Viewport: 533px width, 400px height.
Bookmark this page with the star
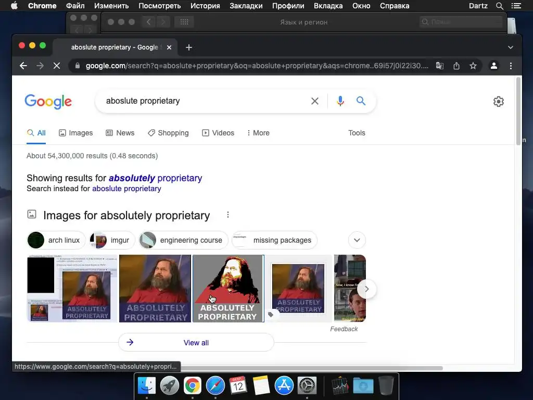(x=473, y=66)
